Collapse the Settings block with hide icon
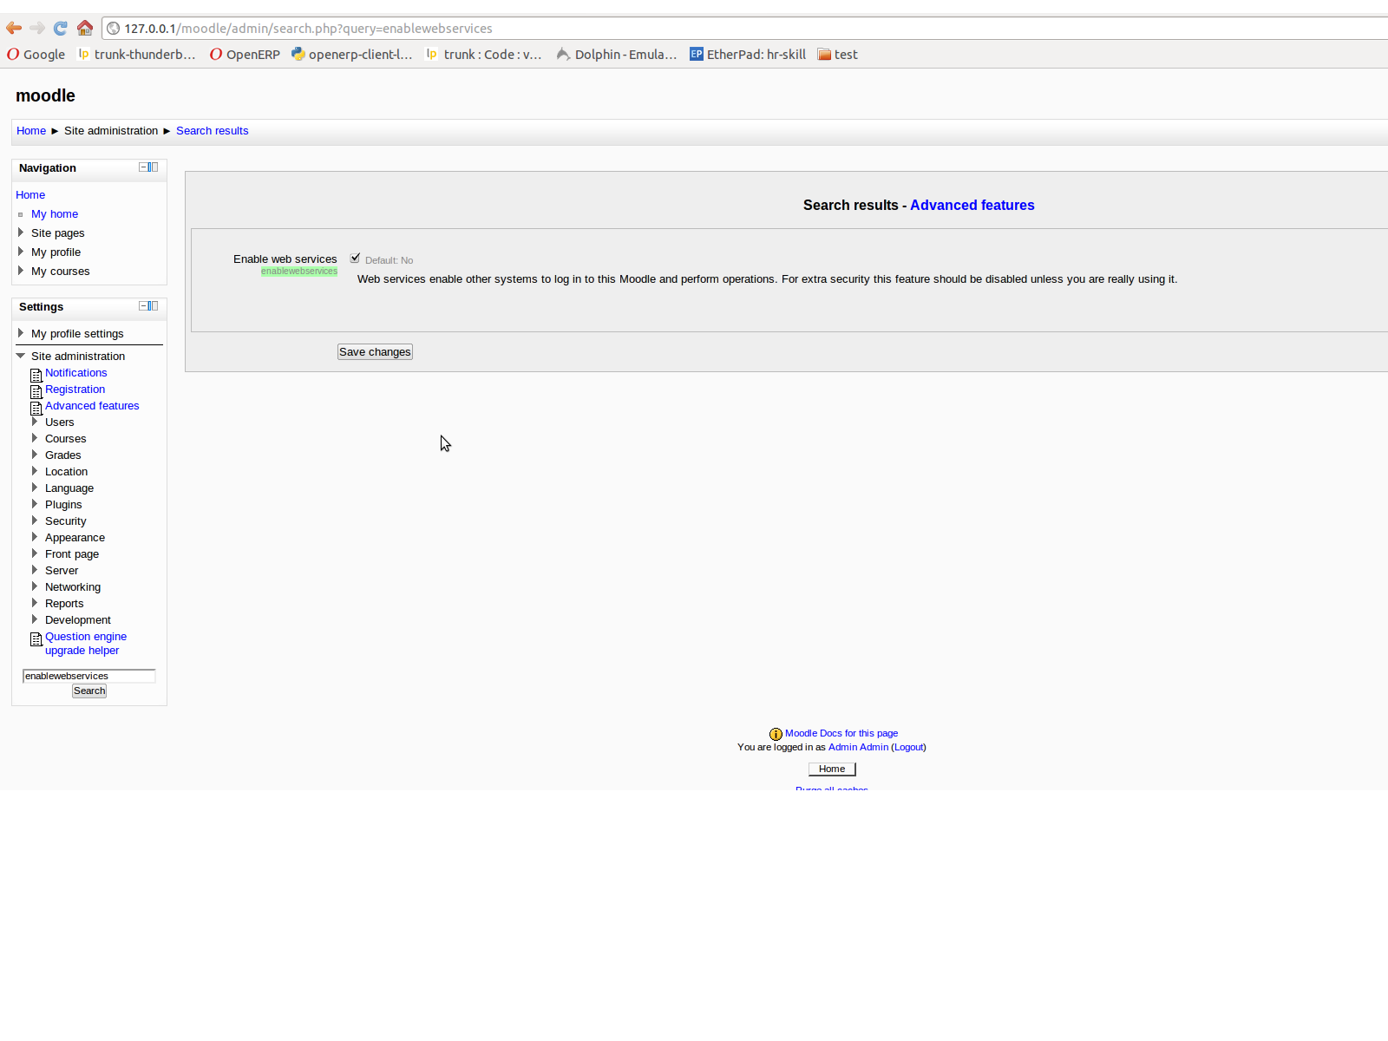The image size is (1388, 1041). coord(143,306)
